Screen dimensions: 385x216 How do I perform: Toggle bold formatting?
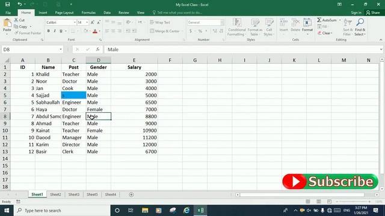48,31
